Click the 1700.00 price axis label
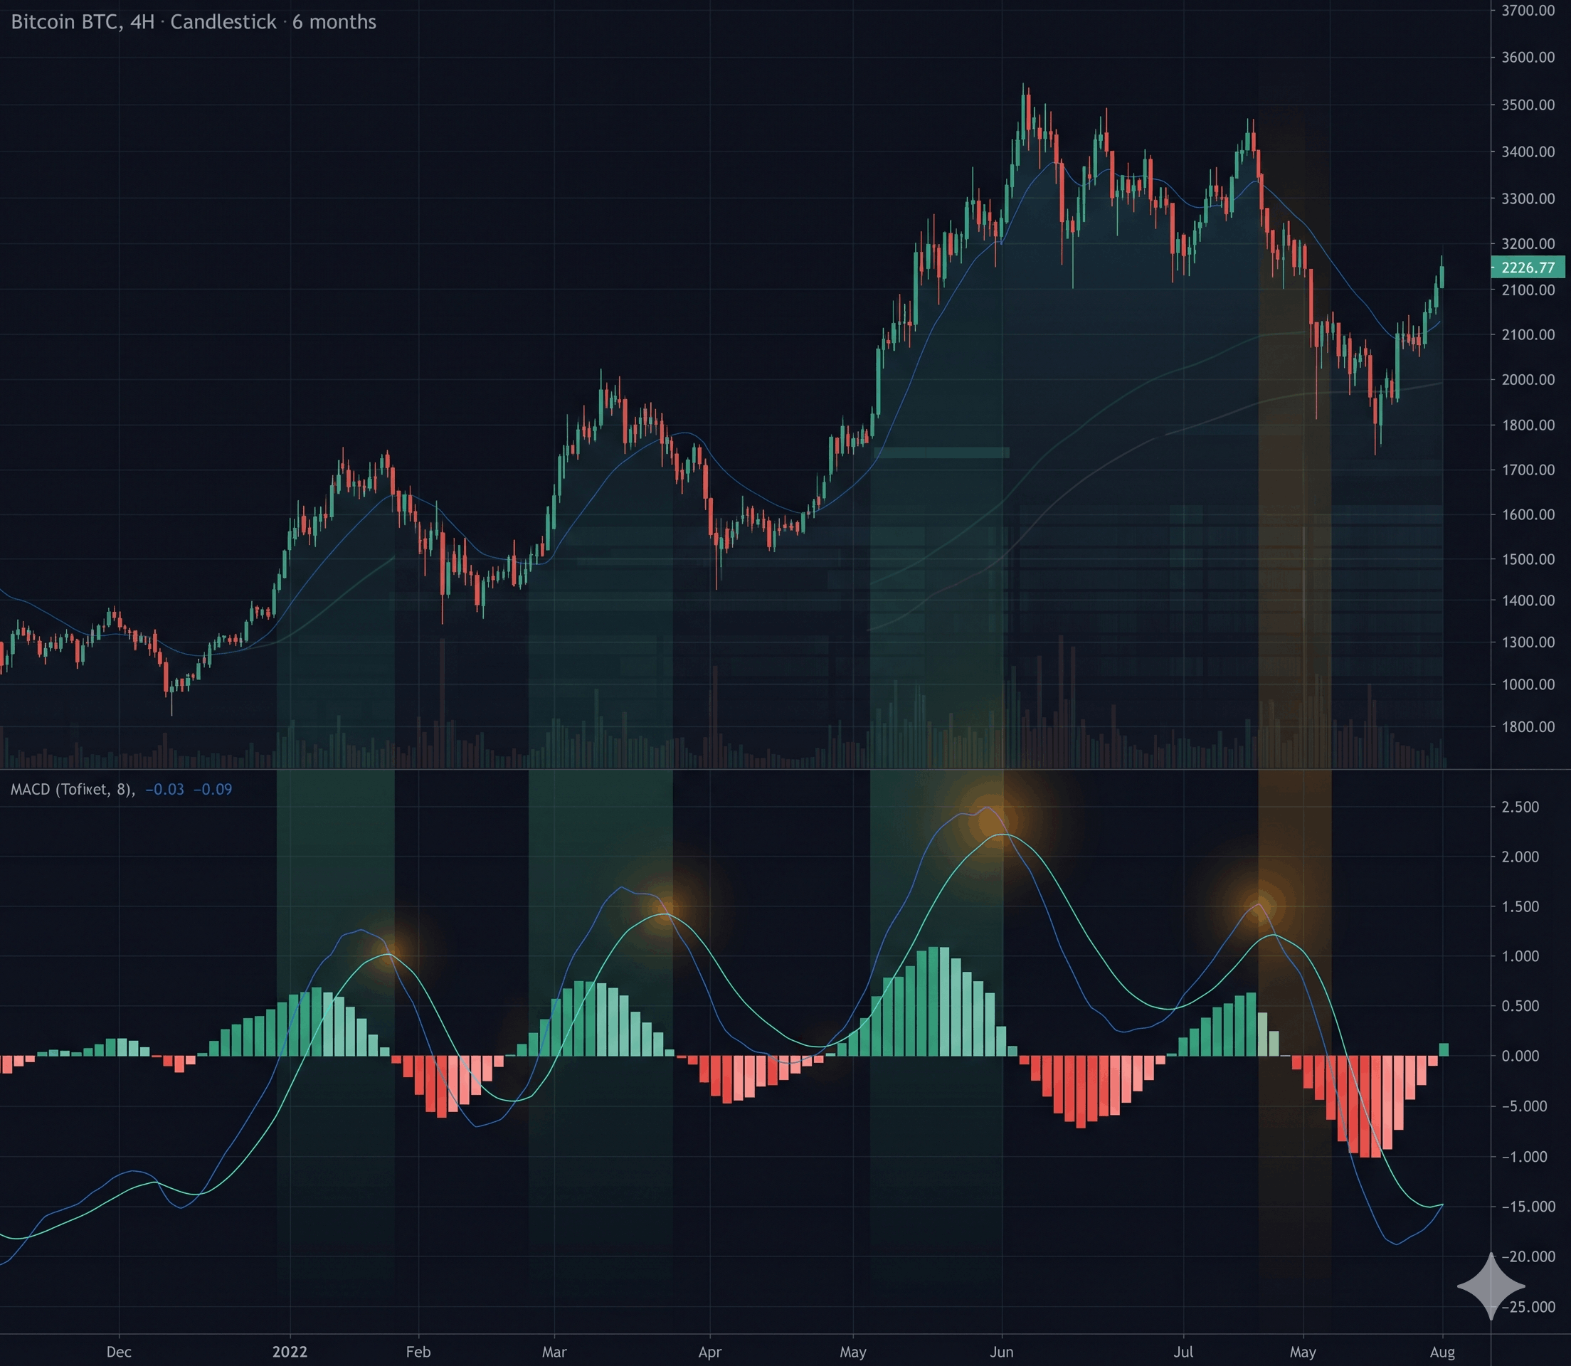This screenshot has width=1571, height=1366. [1528, 470]
